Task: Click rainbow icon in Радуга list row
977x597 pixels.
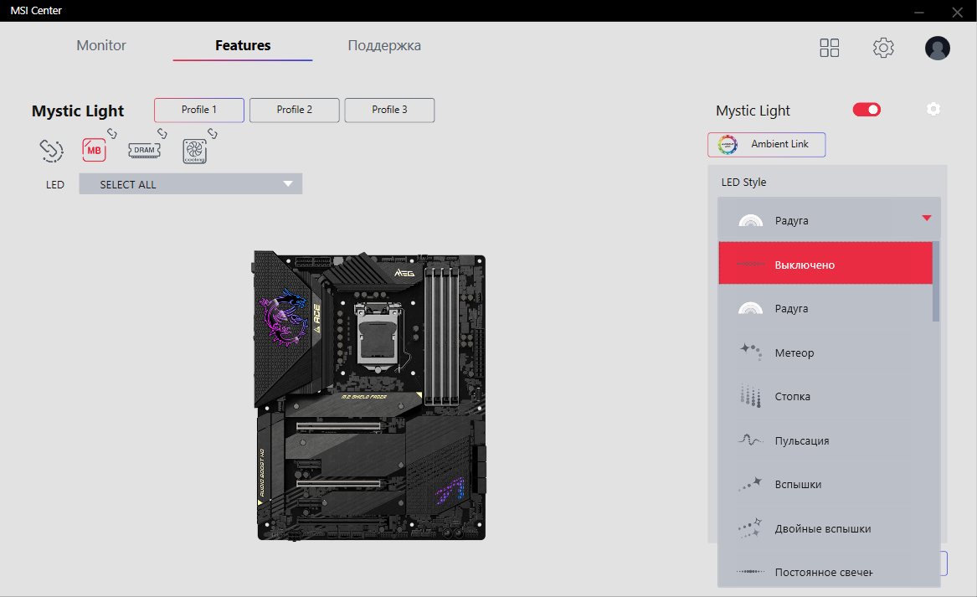Action: click(750, 308)
